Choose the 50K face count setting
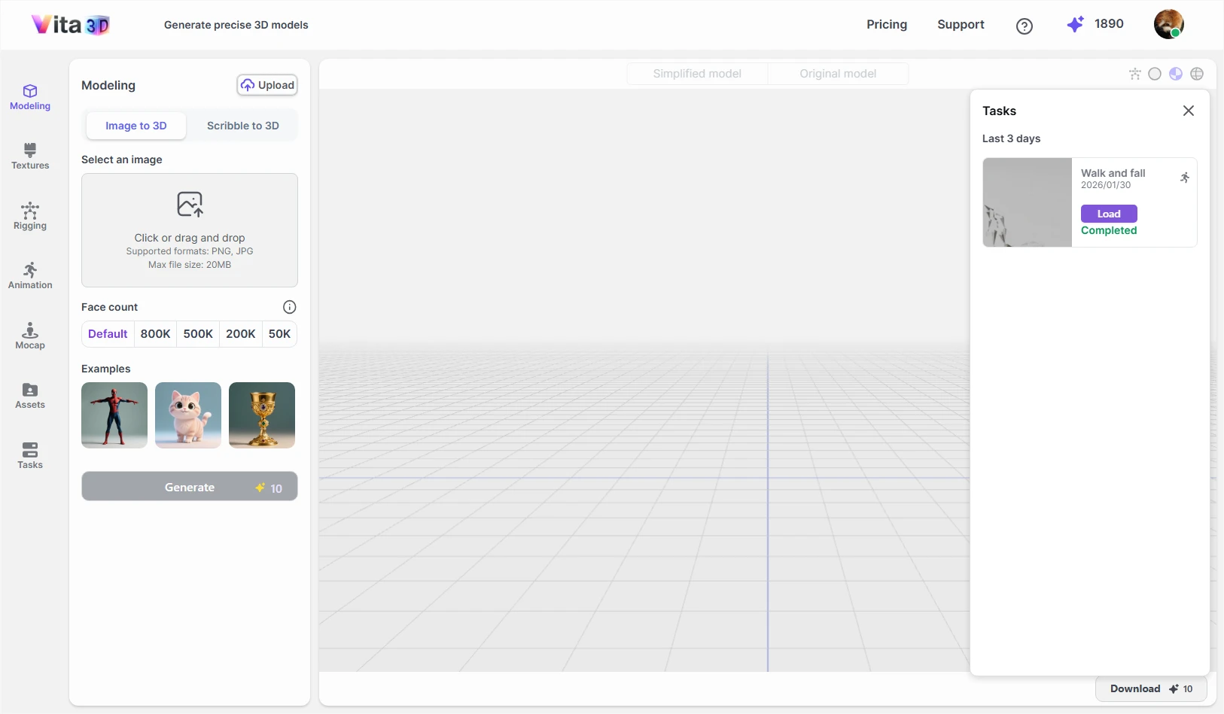This screenshot has height=714, width=1224. 279,333
